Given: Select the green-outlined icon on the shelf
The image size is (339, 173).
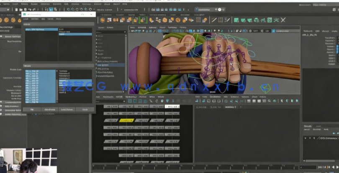Looking at the screenshot, I should click(x=142, y=20).
